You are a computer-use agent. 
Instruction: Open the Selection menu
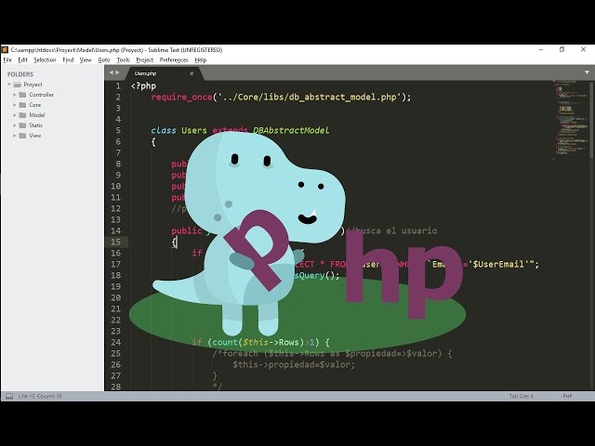point(45,59)
